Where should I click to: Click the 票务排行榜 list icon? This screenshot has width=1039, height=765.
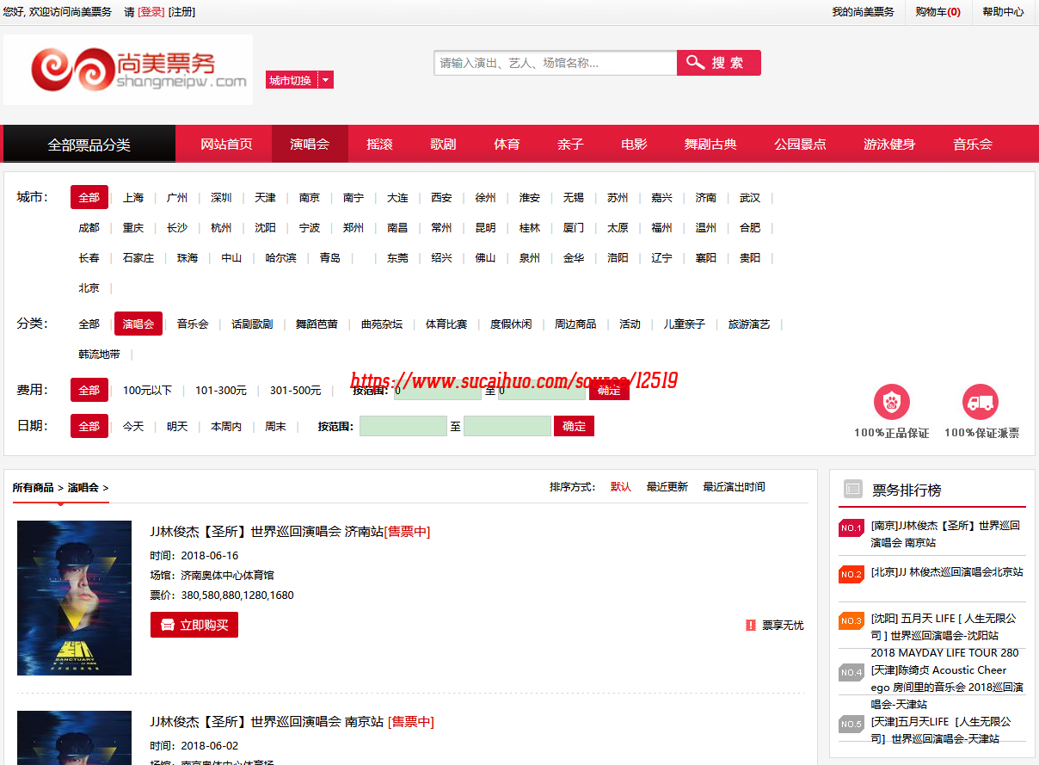click(852, 489)
